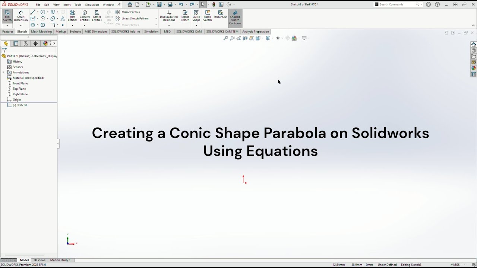The image size is (477, 268).
Task: Click Mirror Entities
Action: click(128, 12)
